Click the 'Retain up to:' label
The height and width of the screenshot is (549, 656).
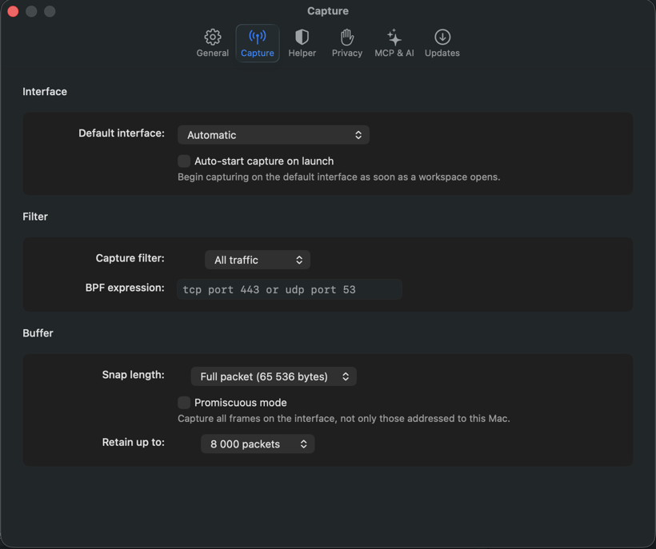click(x=134, y=442)
